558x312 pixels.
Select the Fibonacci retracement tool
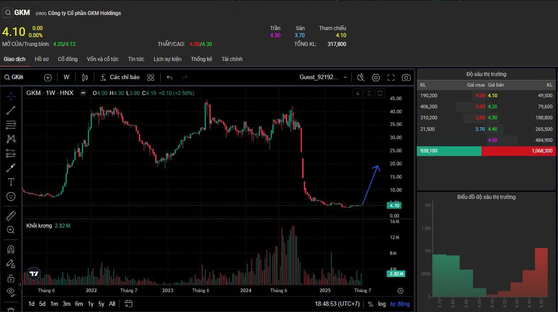pos(11,125)
